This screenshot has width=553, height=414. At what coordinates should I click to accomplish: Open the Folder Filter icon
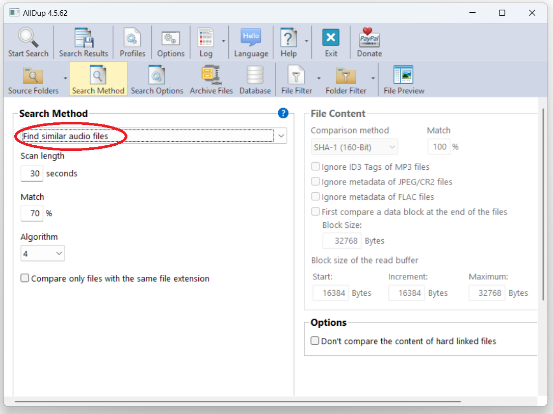(x=346, y=75)
